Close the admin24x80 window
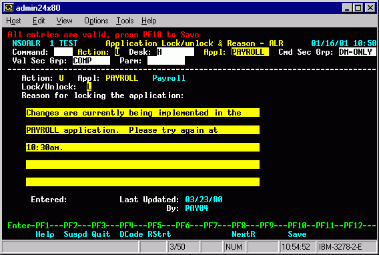This screenshot has width=379, height=255. pos(370,8)
